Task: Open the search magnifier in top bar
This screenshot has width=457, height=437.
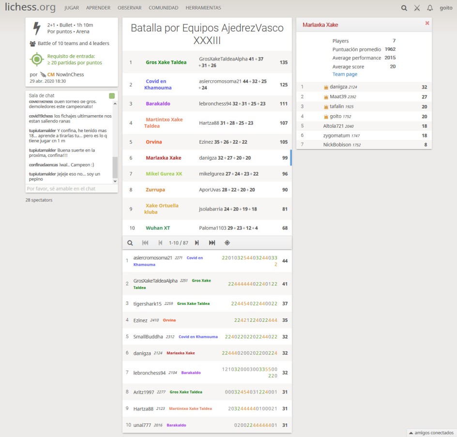Action: pos(404,8)
